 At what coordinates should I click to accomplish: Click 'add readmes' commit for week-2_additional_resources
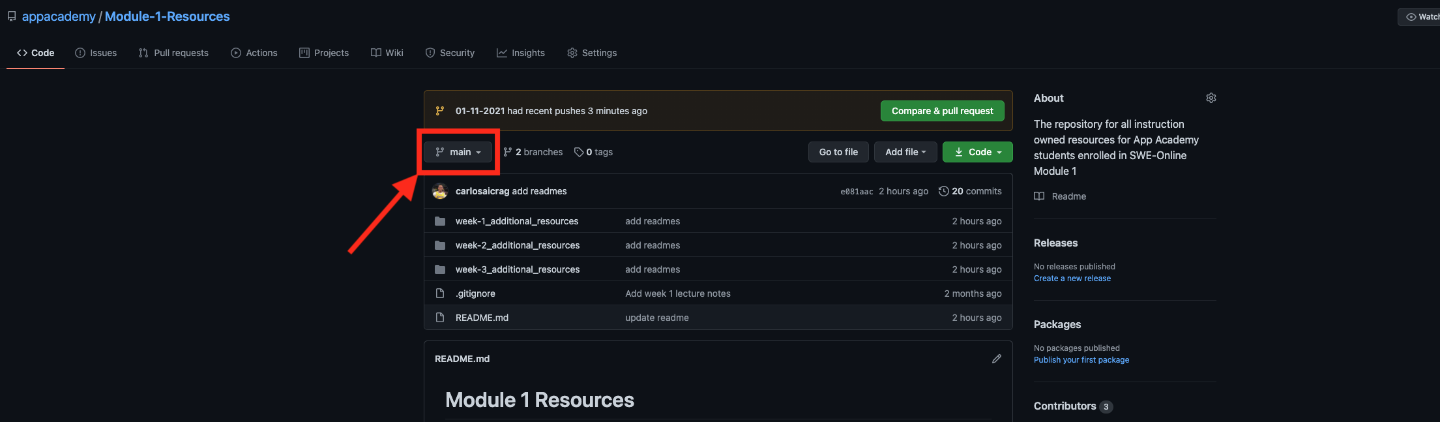653,245
